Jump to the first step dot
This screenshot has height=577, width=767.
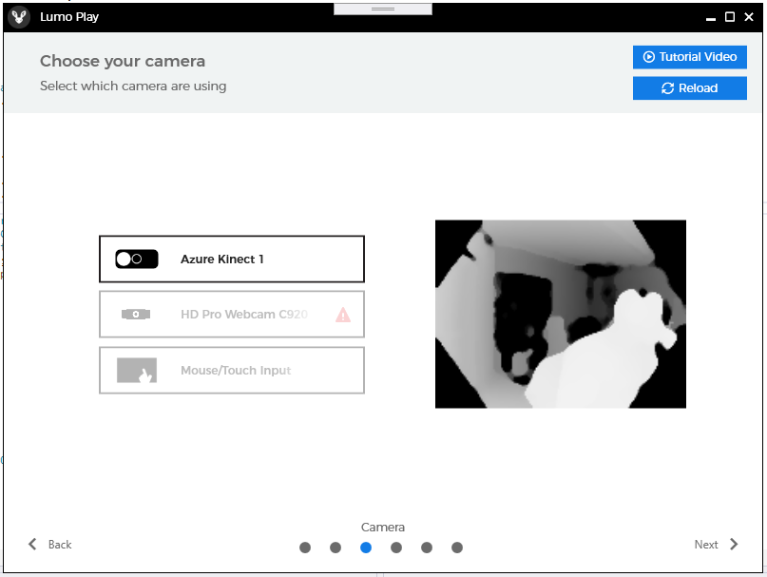305,548
